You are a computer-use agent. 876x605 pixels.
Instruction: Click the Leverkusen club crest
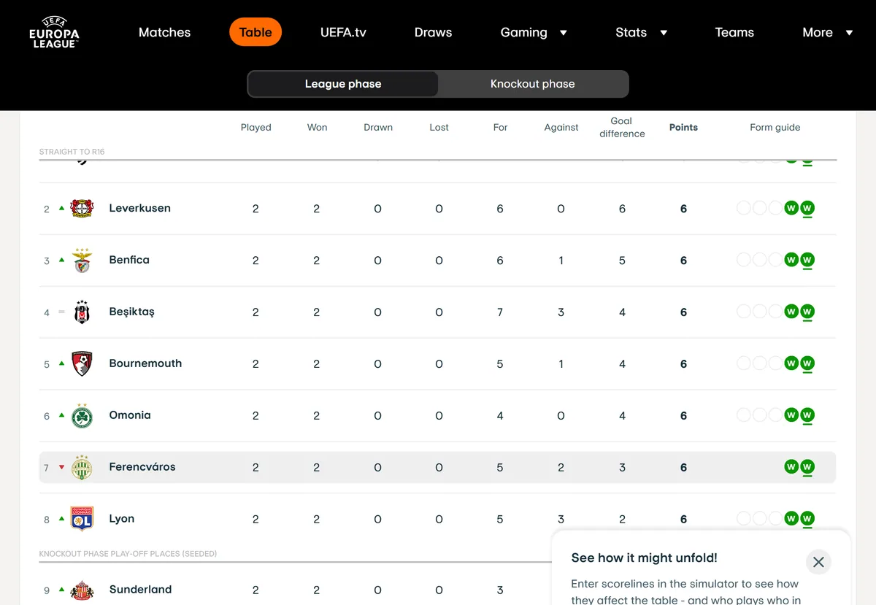[82, 209]
